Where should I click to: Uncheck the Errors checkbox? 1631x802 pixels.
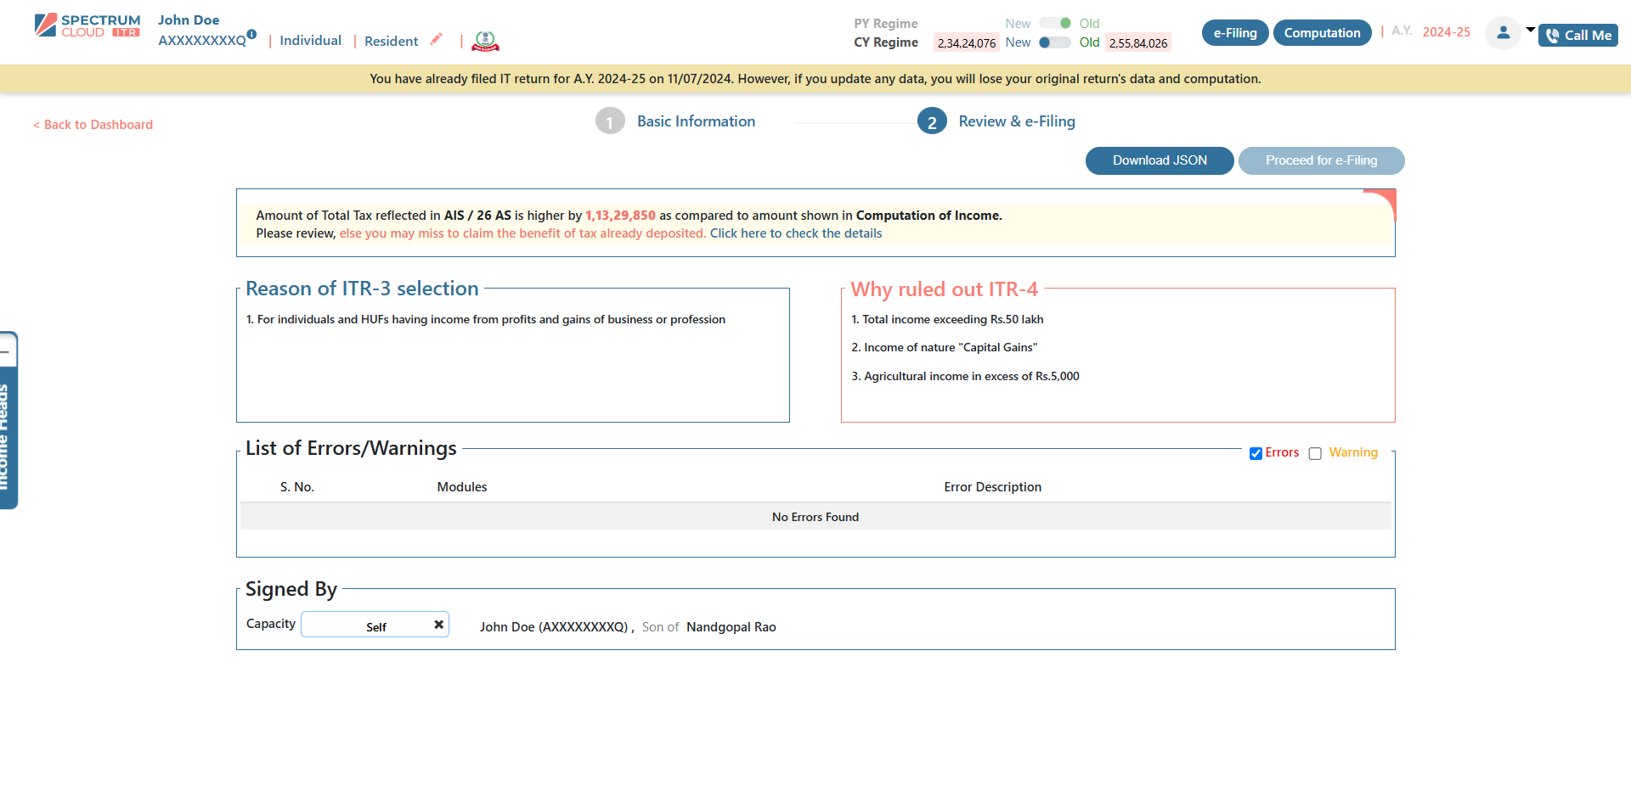pyautogui.click(x=1256, y=453)
